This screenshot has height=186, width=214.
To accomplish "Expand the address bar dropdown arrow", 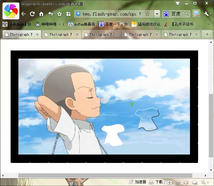I will [157, 14].
